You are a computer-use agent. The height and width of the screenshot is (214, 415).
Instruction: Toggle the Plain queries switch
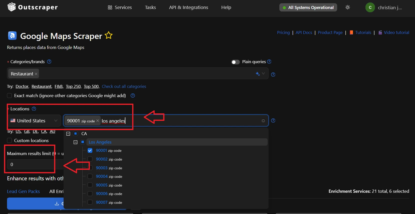click(x=235, y=62)
